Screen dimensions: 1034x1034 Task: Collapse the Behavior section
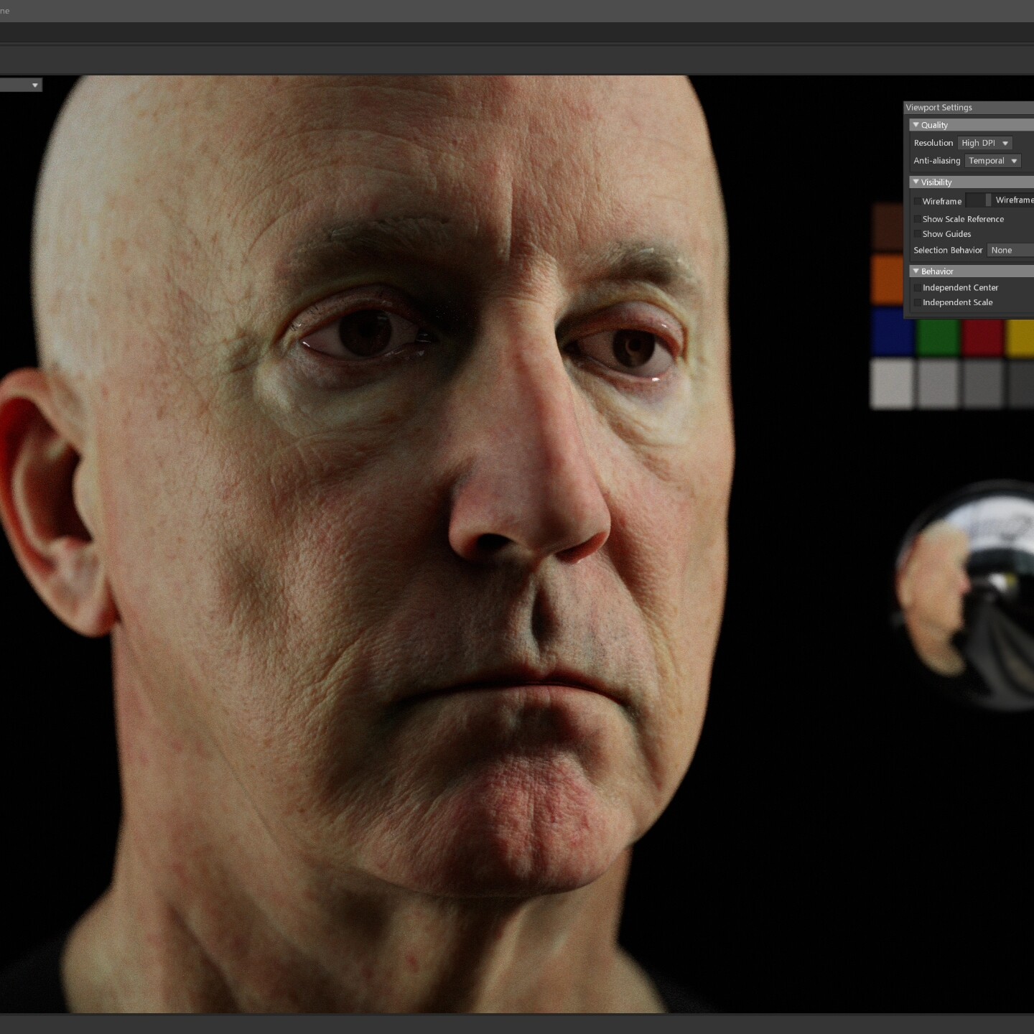pyautogui.click(x=916, y=271)
